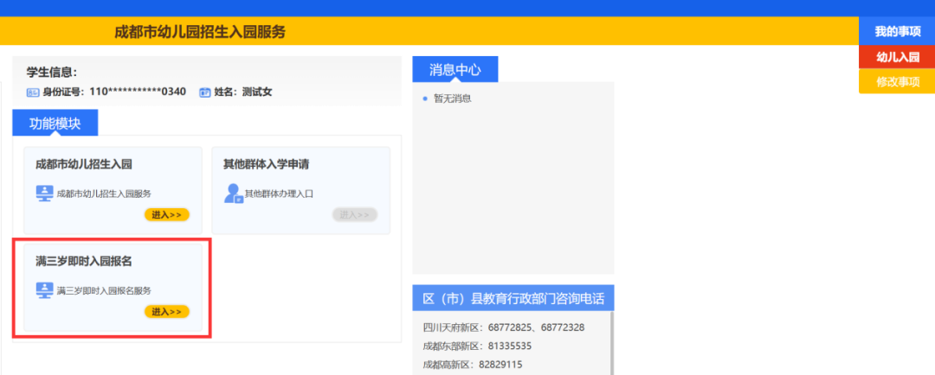Click the phone list vertical scrollbar
Viewport: 935px width, 375px height.
point(611,343)
